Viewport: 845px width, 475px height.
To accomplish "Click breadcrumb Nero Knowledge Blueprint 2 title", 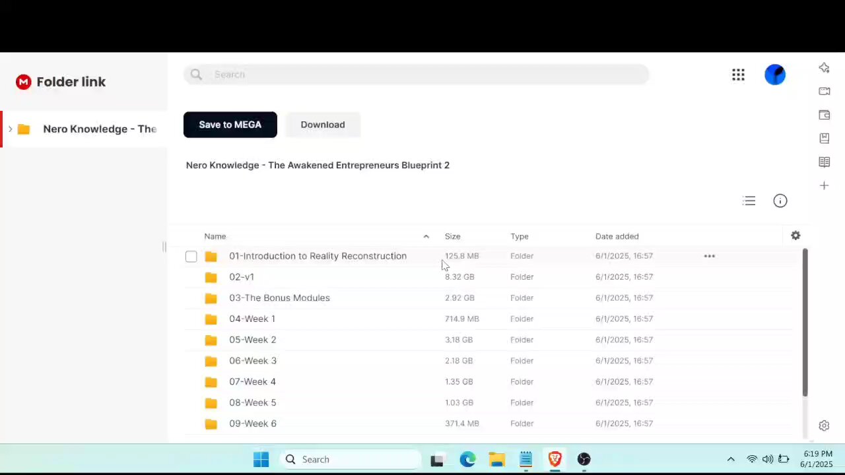I will click(x=318, y=165).
